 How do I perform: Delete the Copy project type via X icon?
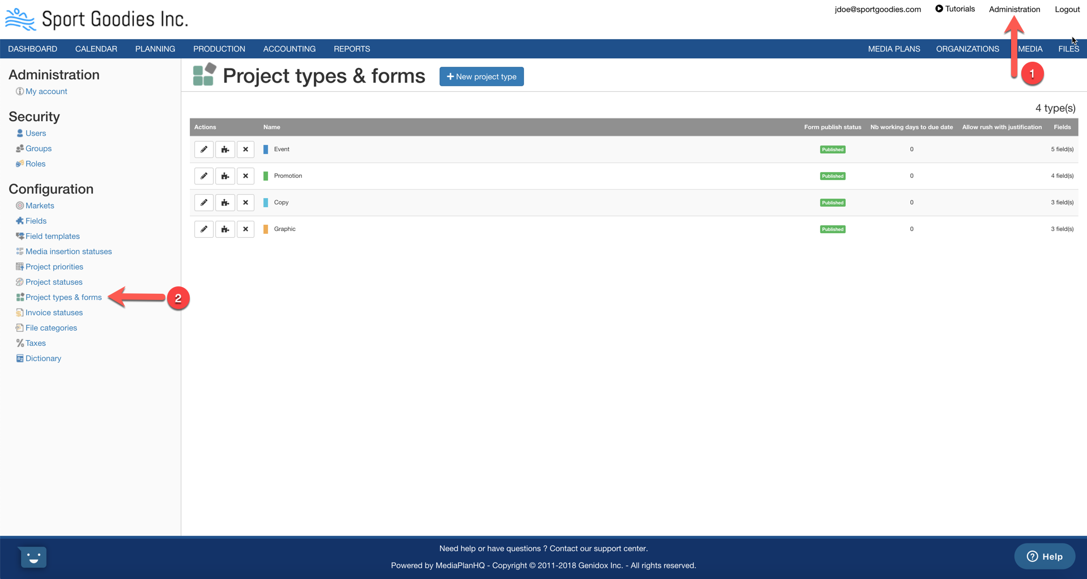(245, 202)
